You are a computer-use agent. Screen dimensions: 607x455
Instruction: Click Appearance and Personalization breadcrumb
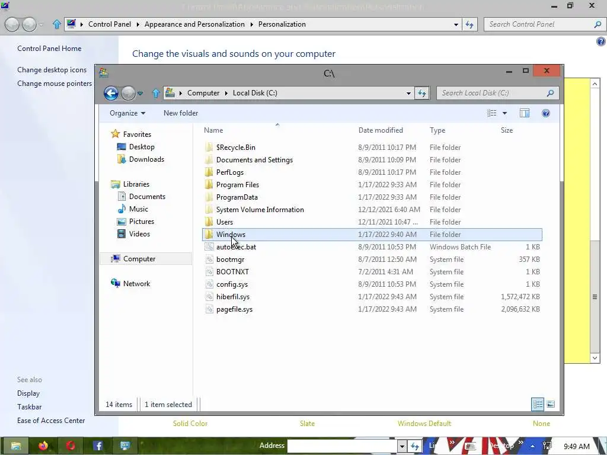194,24
